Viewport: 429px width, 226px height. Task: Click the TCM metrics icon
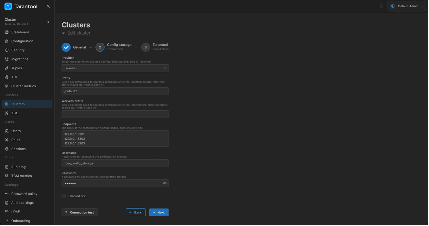tap(7, 176)
